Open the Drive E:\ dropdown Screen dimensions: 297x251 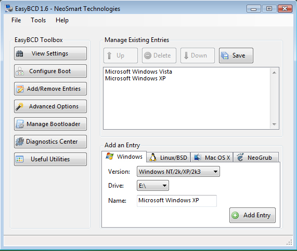tap(153, 186)
